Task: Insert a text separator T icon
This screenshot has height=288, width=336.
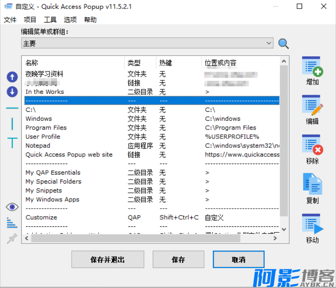Action: tap(12, 143)
